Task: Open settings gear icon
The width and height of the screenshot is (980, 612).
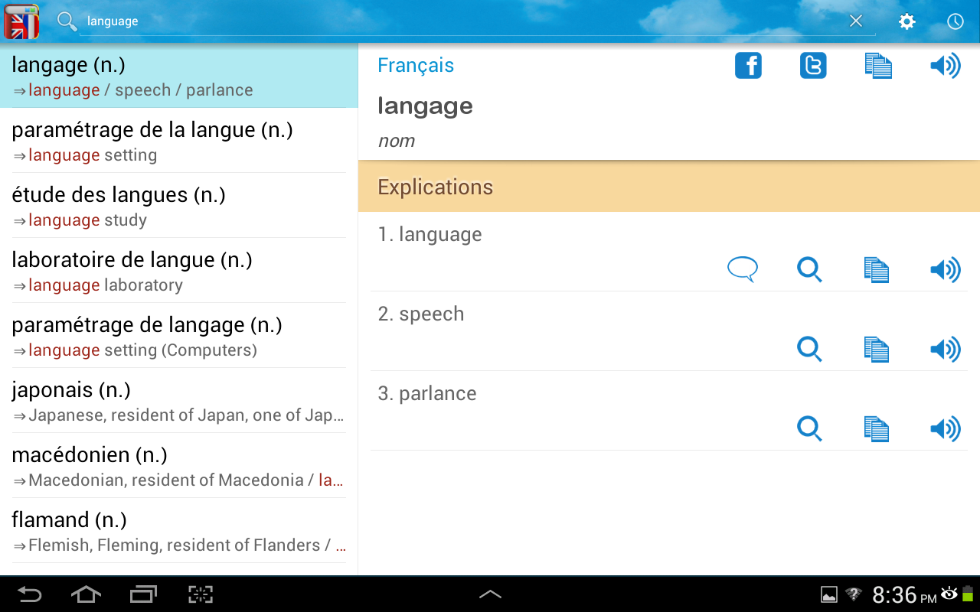Action: point(906,21)
